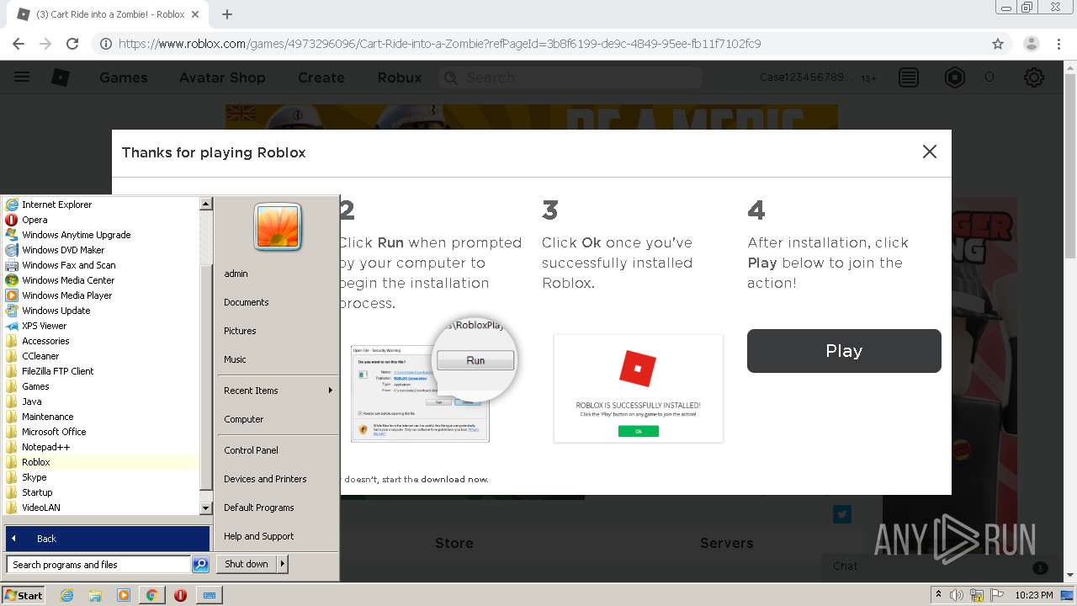Click the clock showing 10:23 PM
Image resolution: width=1077 pixels, height=606 pixels.
click(x=1034, y=595)
